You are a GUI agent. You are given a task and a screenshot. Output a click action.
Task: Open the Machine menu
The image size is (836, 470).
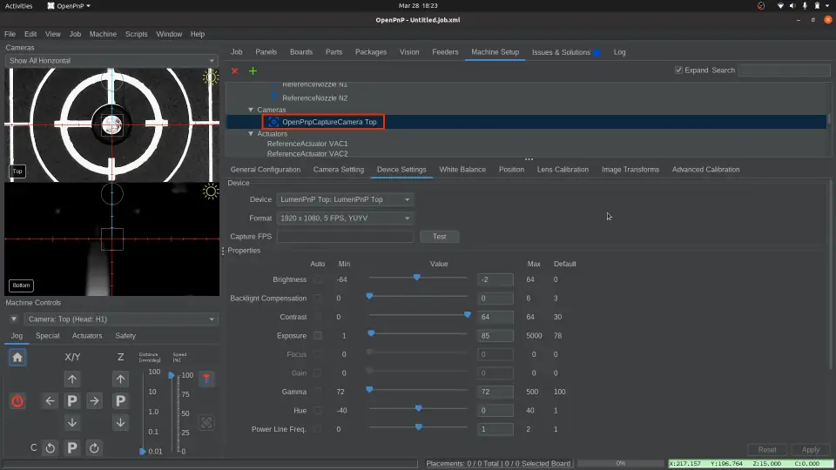pos(103,34)
